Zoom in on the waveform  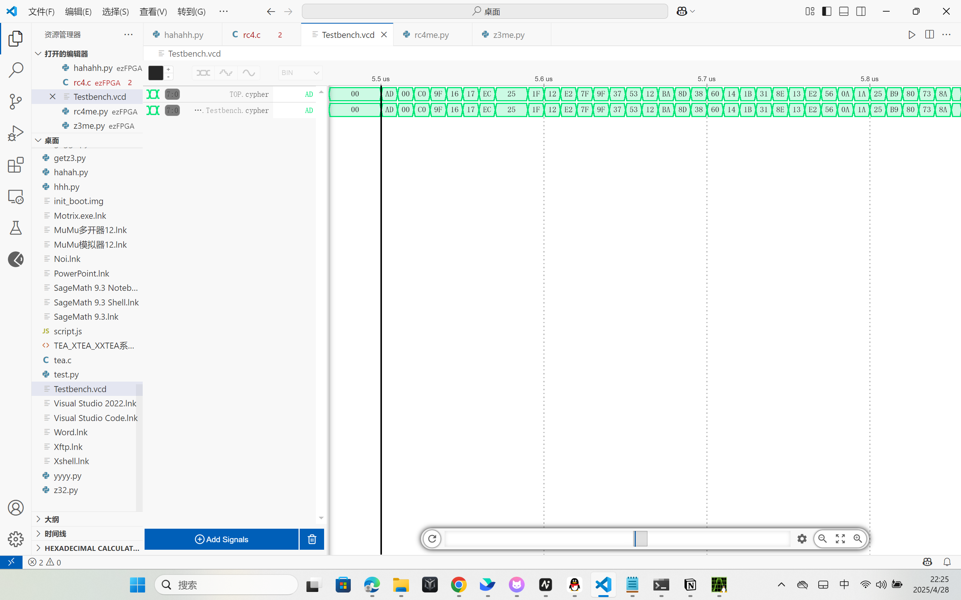[858, 538]
